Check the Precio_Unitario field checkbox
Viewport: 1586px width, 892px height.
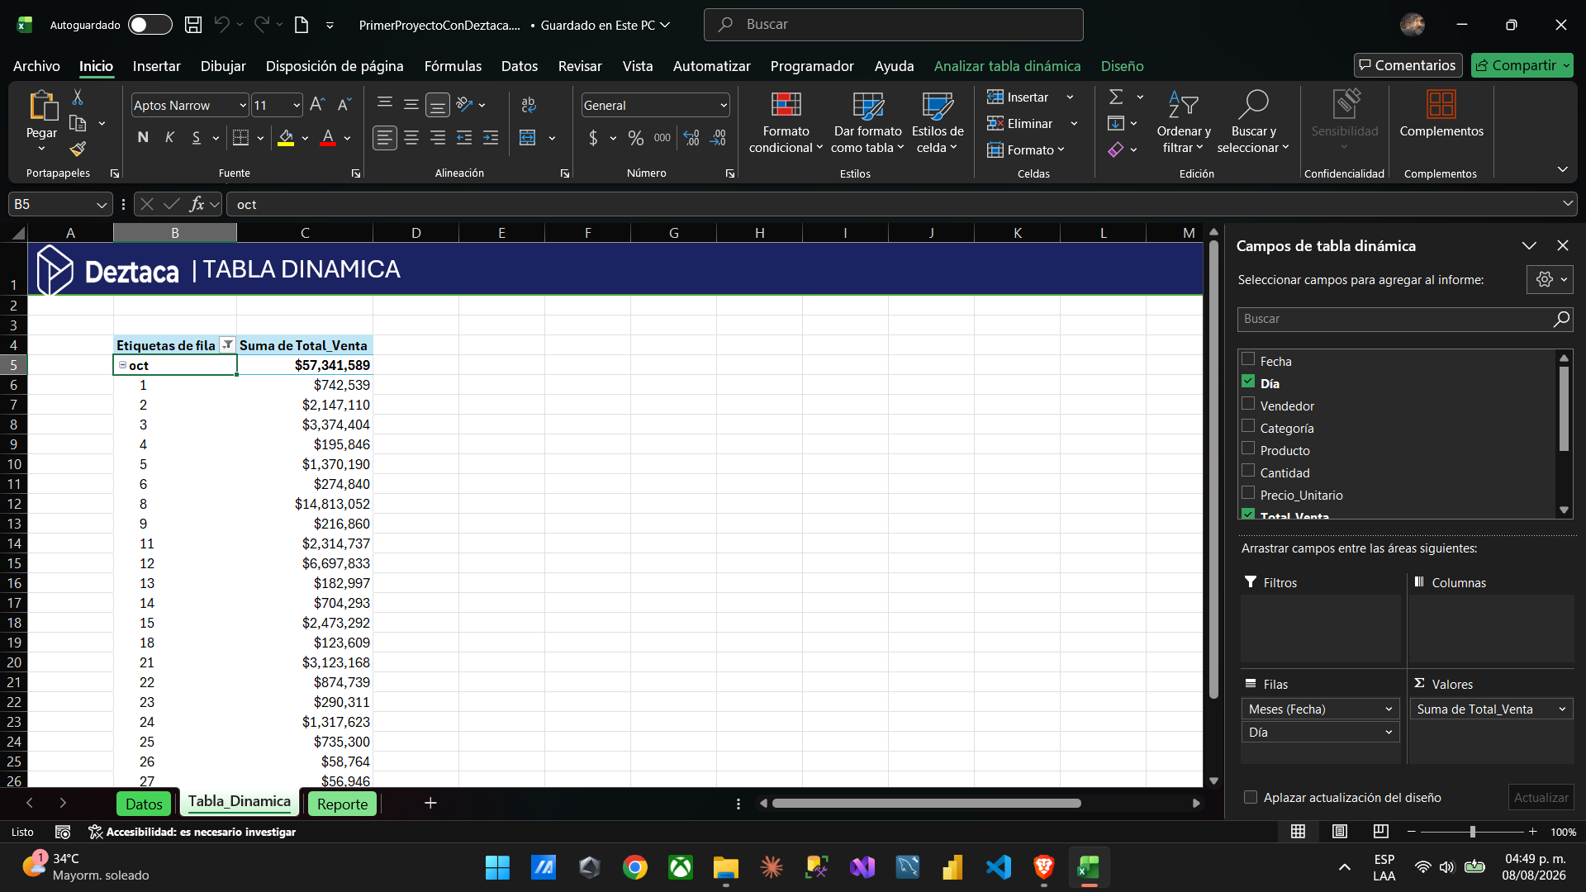1248,493
